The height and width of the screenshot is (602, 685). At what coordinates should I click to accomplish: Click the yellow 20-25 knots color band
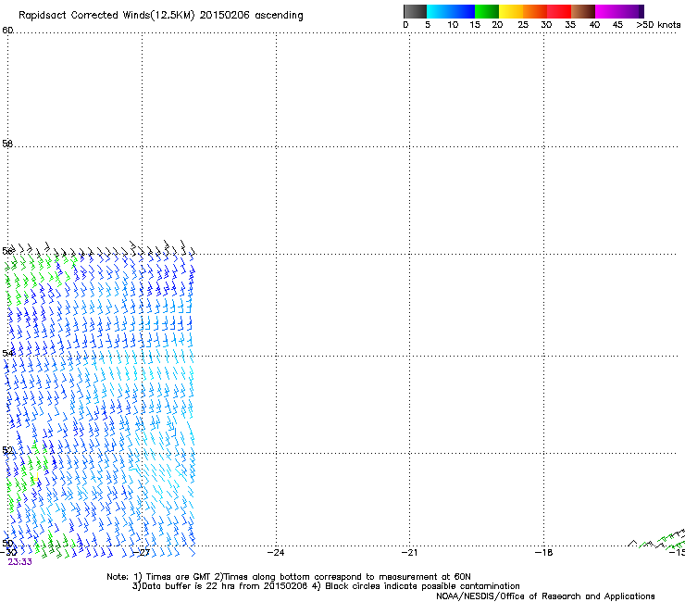click(511, 11)
